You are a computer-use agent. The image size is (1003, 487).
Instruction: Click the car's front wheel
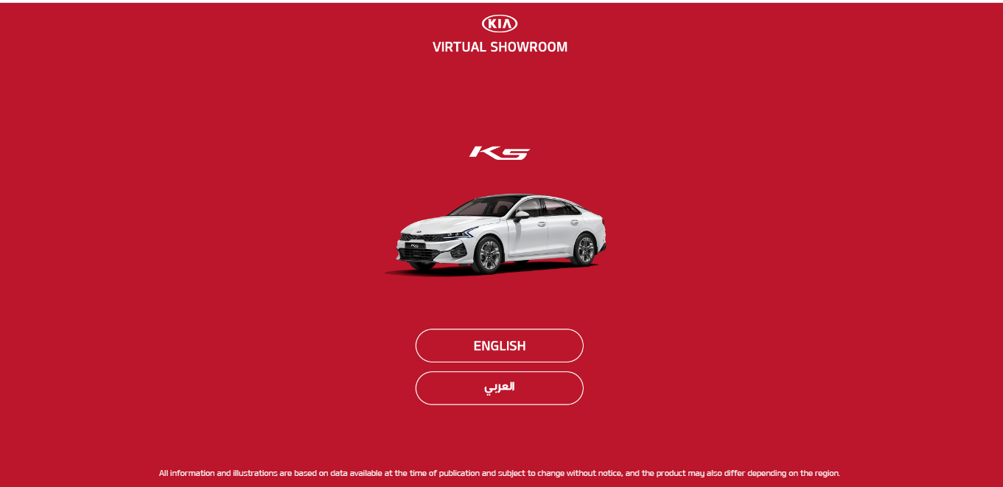[x=488, y=255]
